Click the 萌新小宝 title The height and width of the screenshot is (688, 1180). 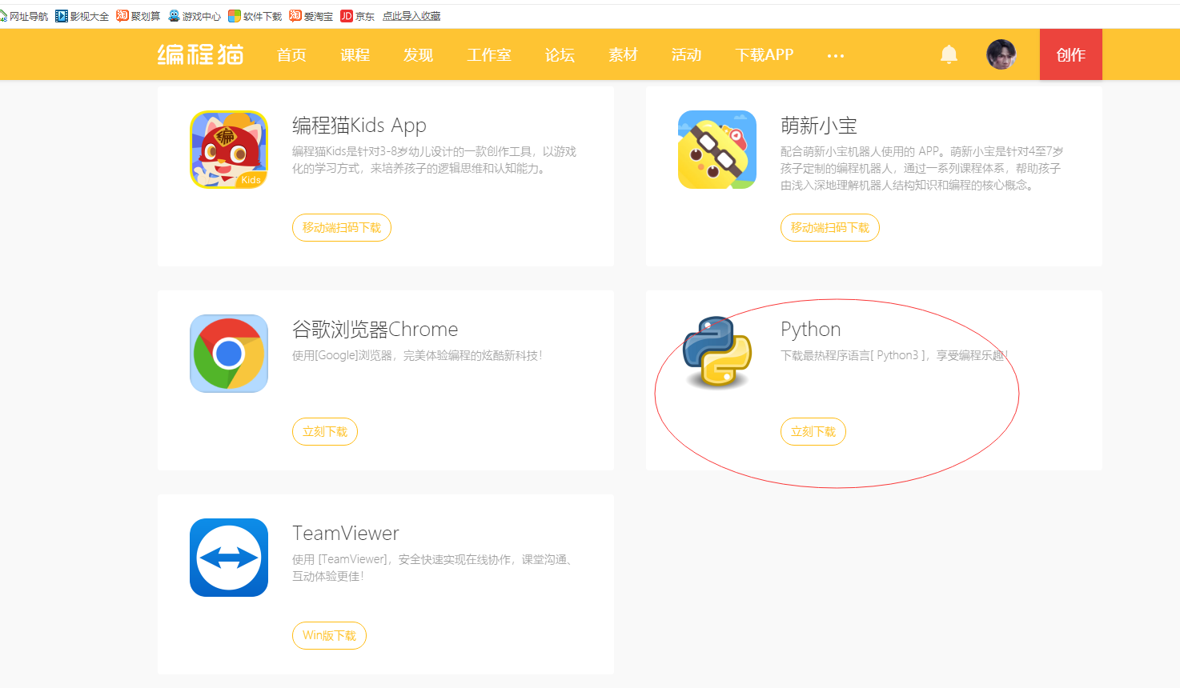[819, 126]
